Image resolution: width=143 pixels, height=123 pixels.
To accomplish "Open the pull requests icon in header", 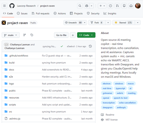I will click(x=117, y=6).
